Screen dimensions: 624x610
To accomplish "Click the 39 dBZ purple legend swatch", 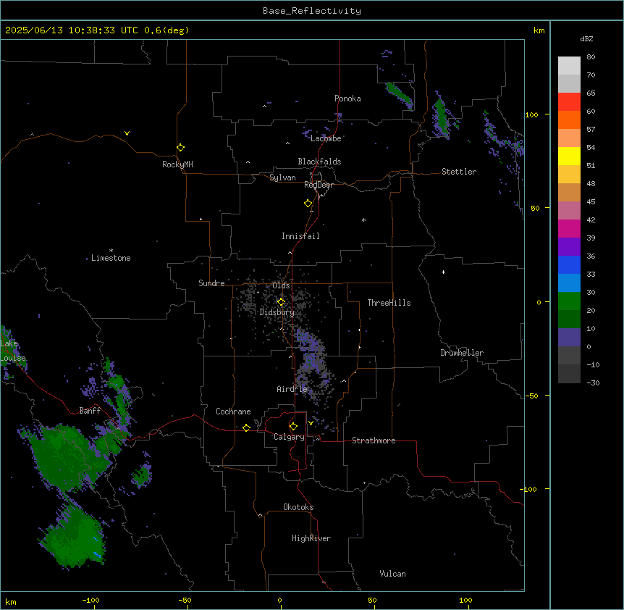I will click(x=569, y=247).
